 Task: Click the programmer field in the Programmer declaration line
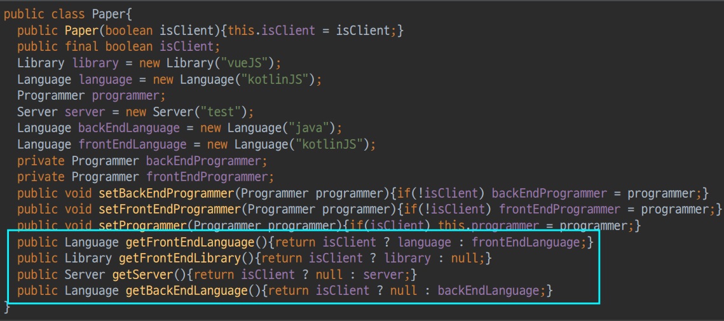point(127,96)
